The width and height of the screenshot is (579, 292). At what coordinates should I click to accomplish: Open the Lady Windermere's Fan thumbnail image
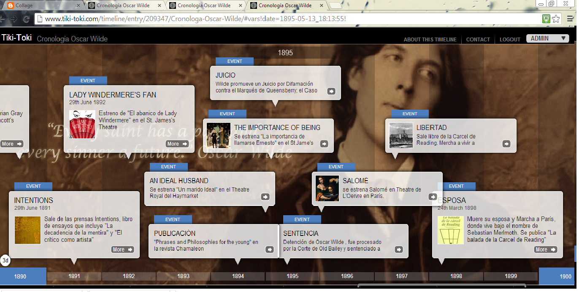(82, 124)
